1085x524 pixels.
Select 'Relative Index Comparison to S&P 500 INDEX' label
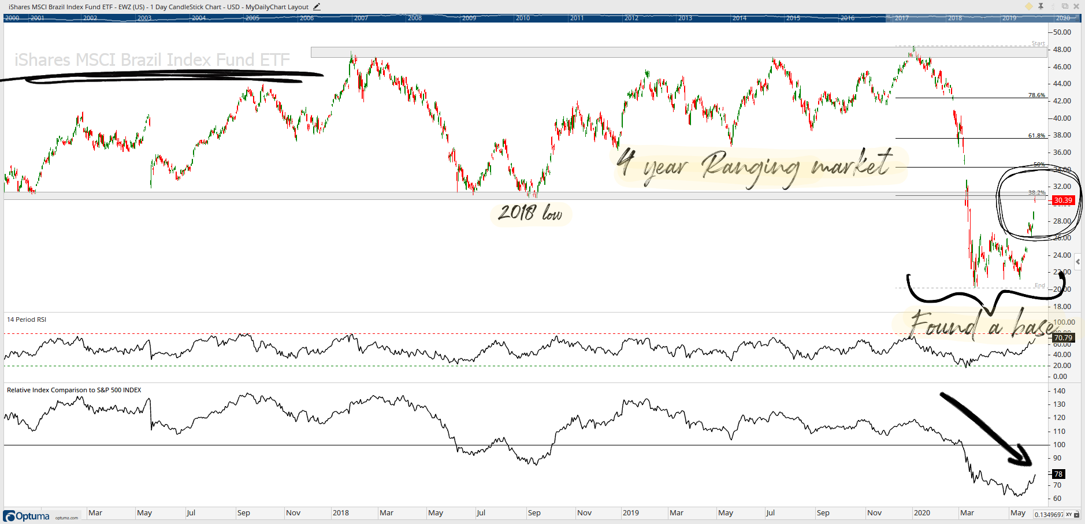coord(74,390)
